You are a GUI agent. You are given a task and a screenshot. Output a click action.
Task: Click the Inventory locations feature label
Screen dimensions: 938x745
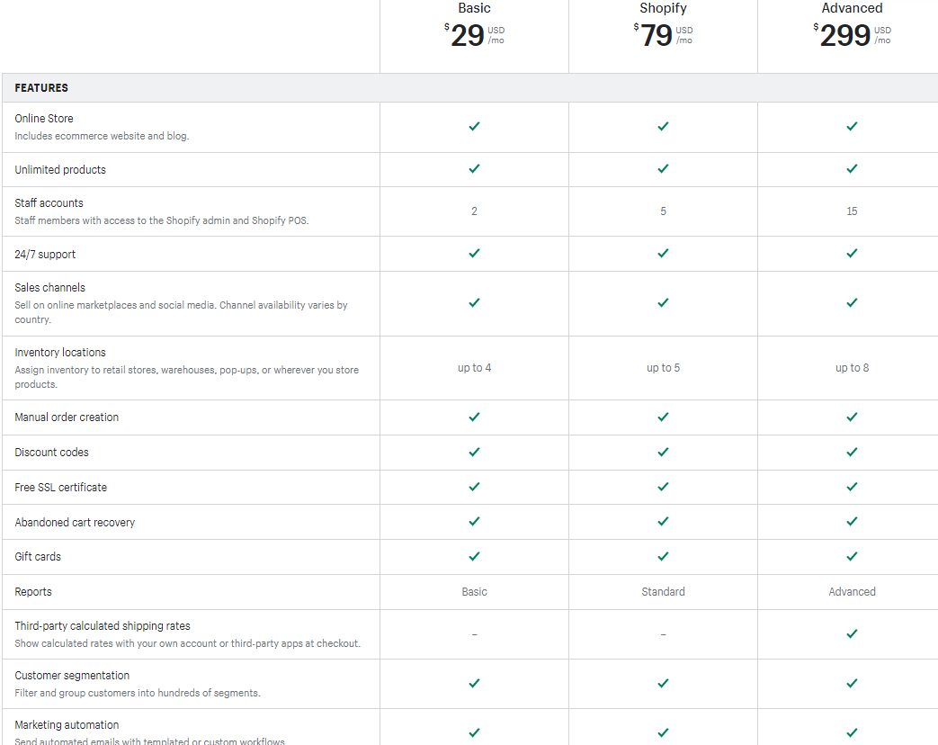click(x=60, y=353)
